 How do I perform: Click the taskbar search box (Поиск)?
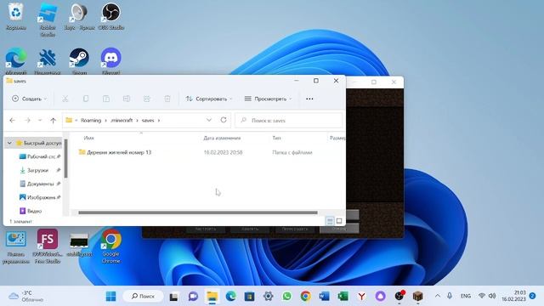tap(143, 297)
